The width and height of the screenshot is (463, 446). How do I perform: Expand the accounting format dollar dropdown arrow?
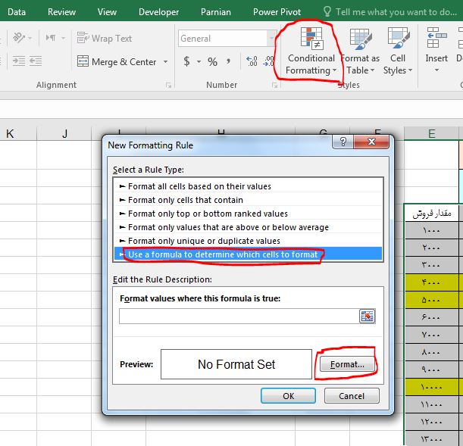[199, 61]
